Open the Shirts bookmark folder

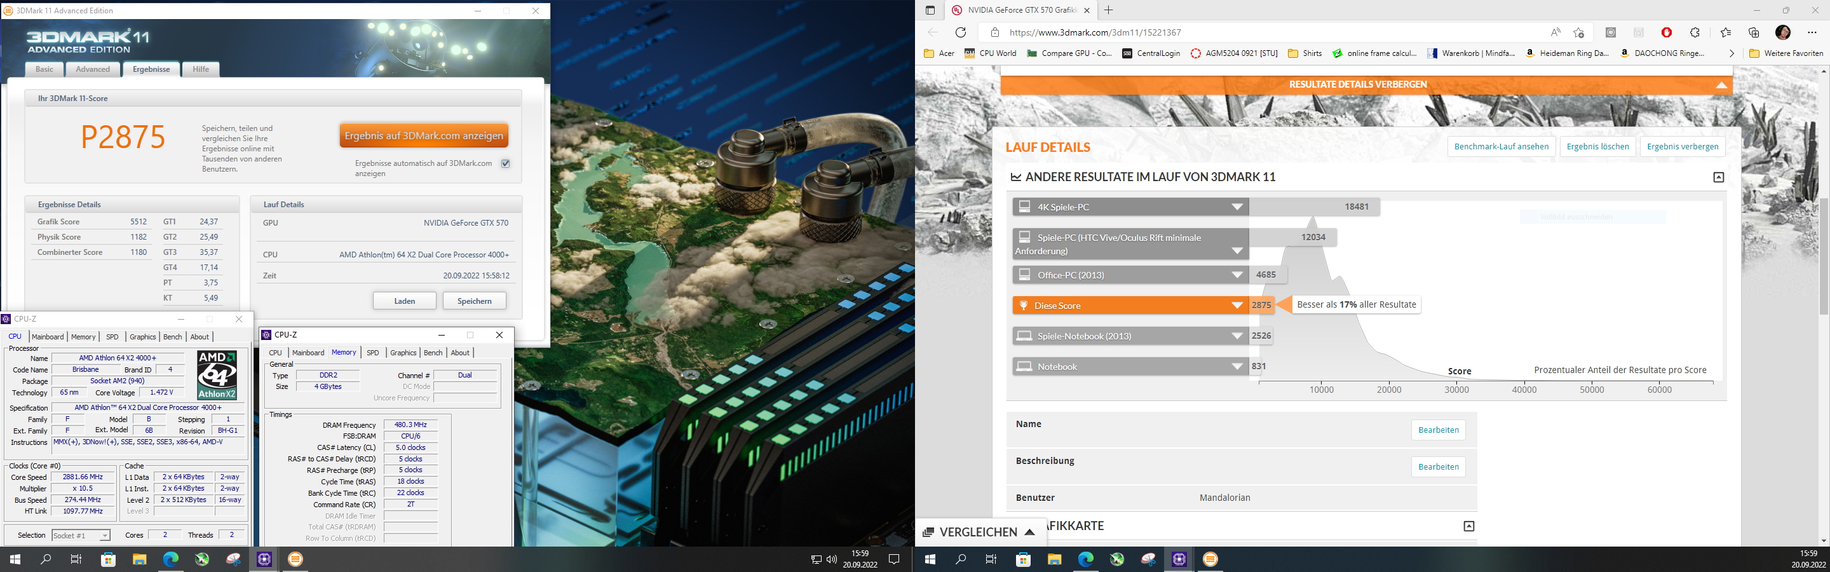click(x=1305, y=53)
